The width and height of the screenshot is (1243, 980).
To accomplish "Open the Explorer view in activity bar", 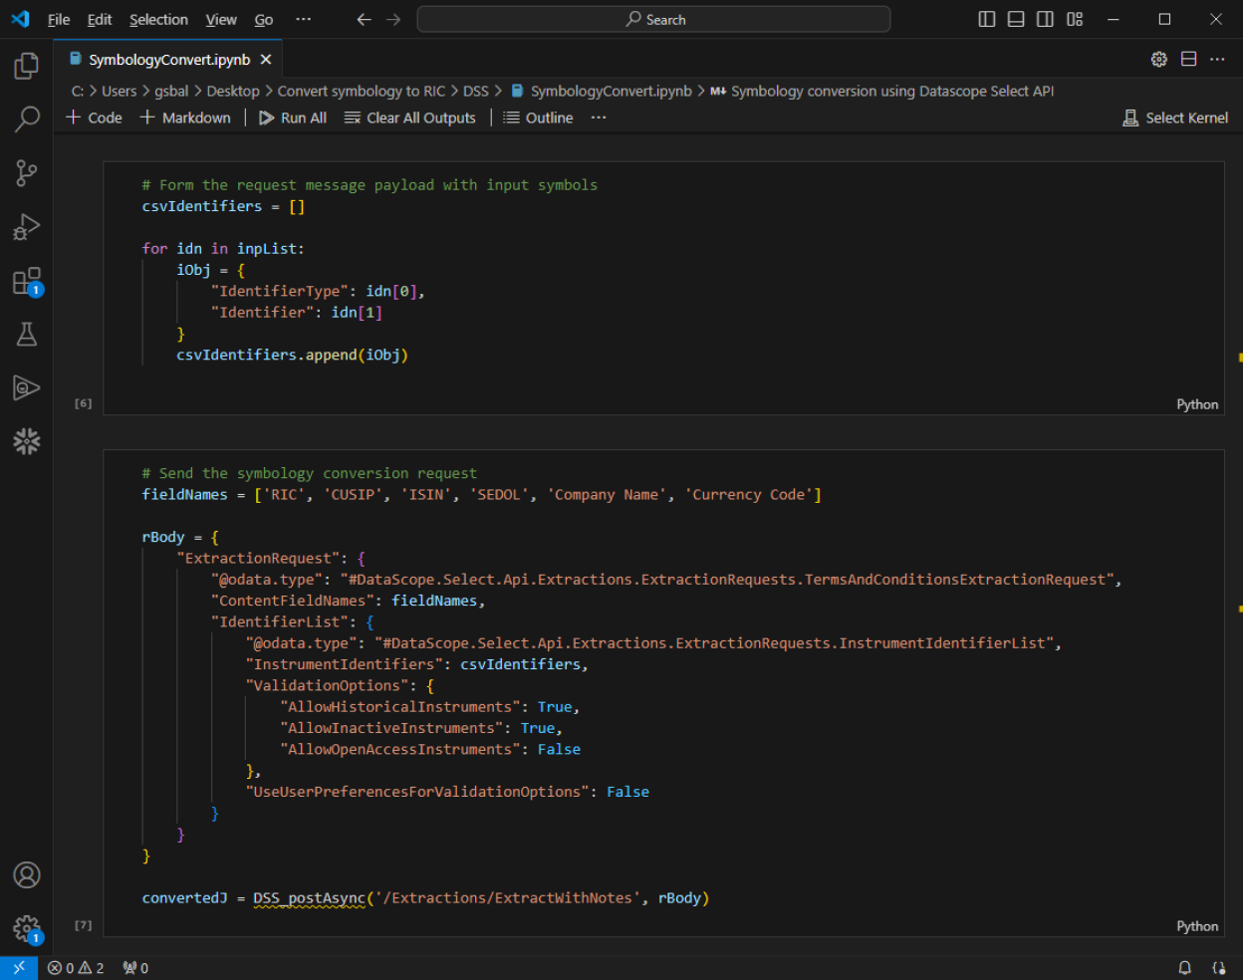I will 27,66.
